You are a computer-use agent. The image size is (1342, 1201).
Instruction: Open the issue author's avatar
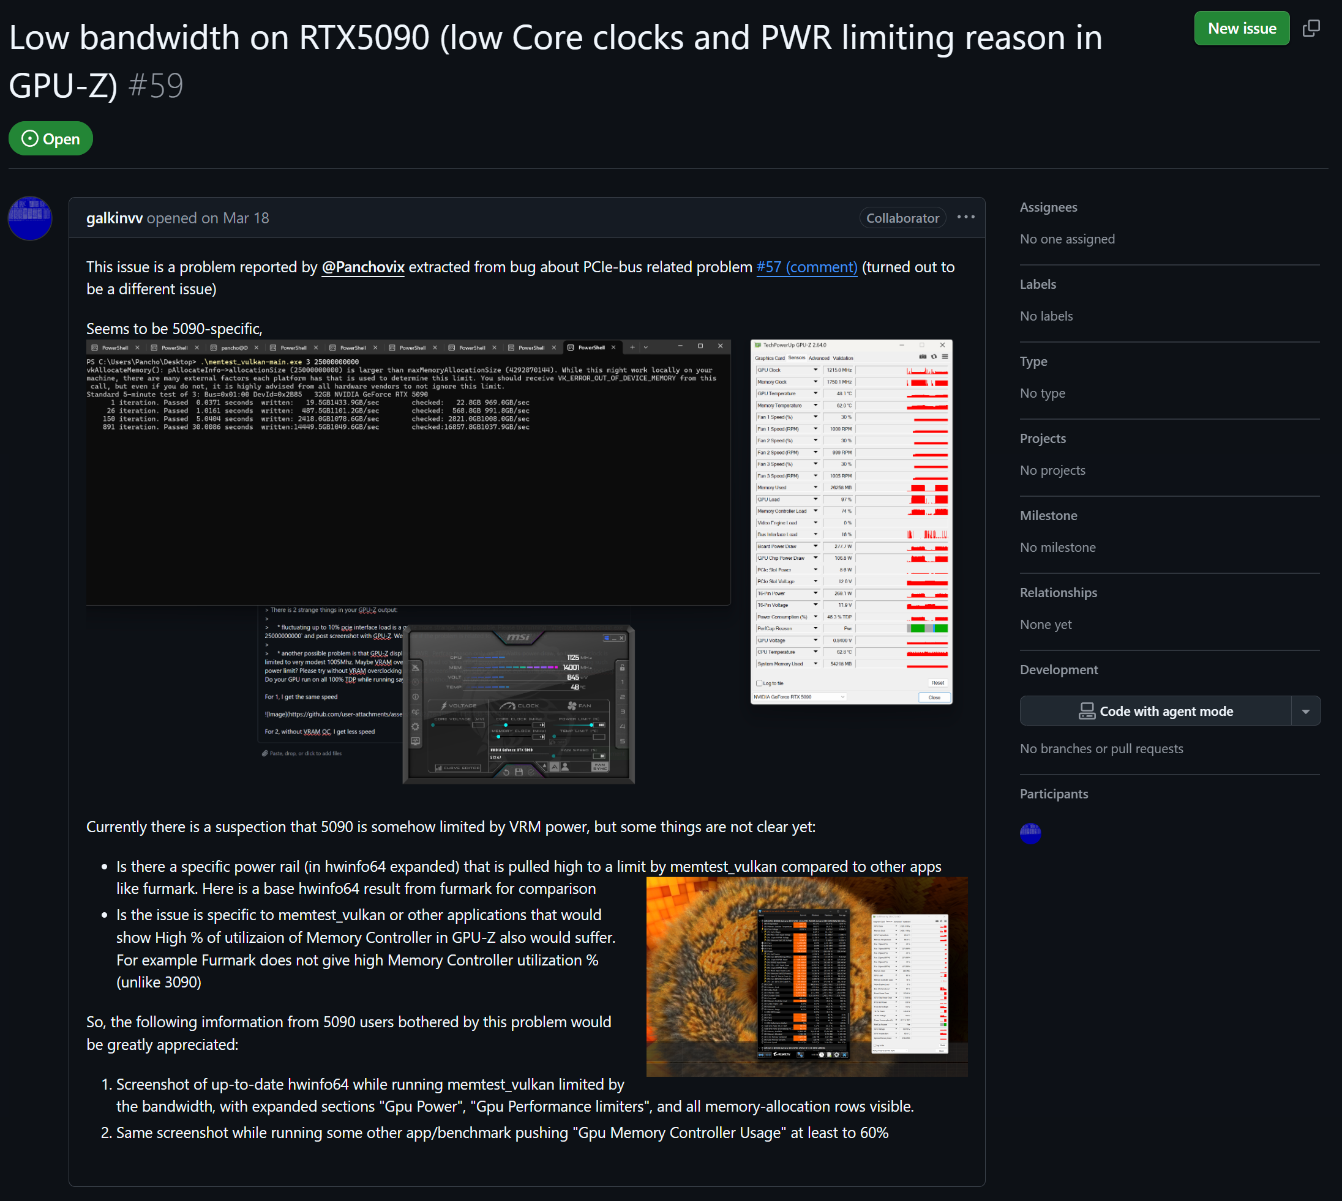click(x=30, y=218)
